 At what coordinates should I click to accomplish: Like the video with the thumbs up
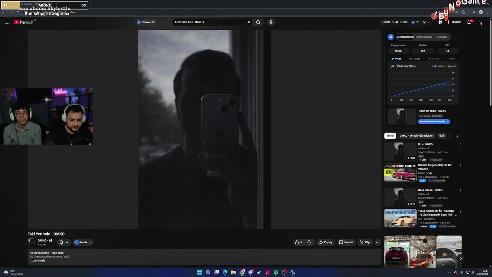point(298,242)
